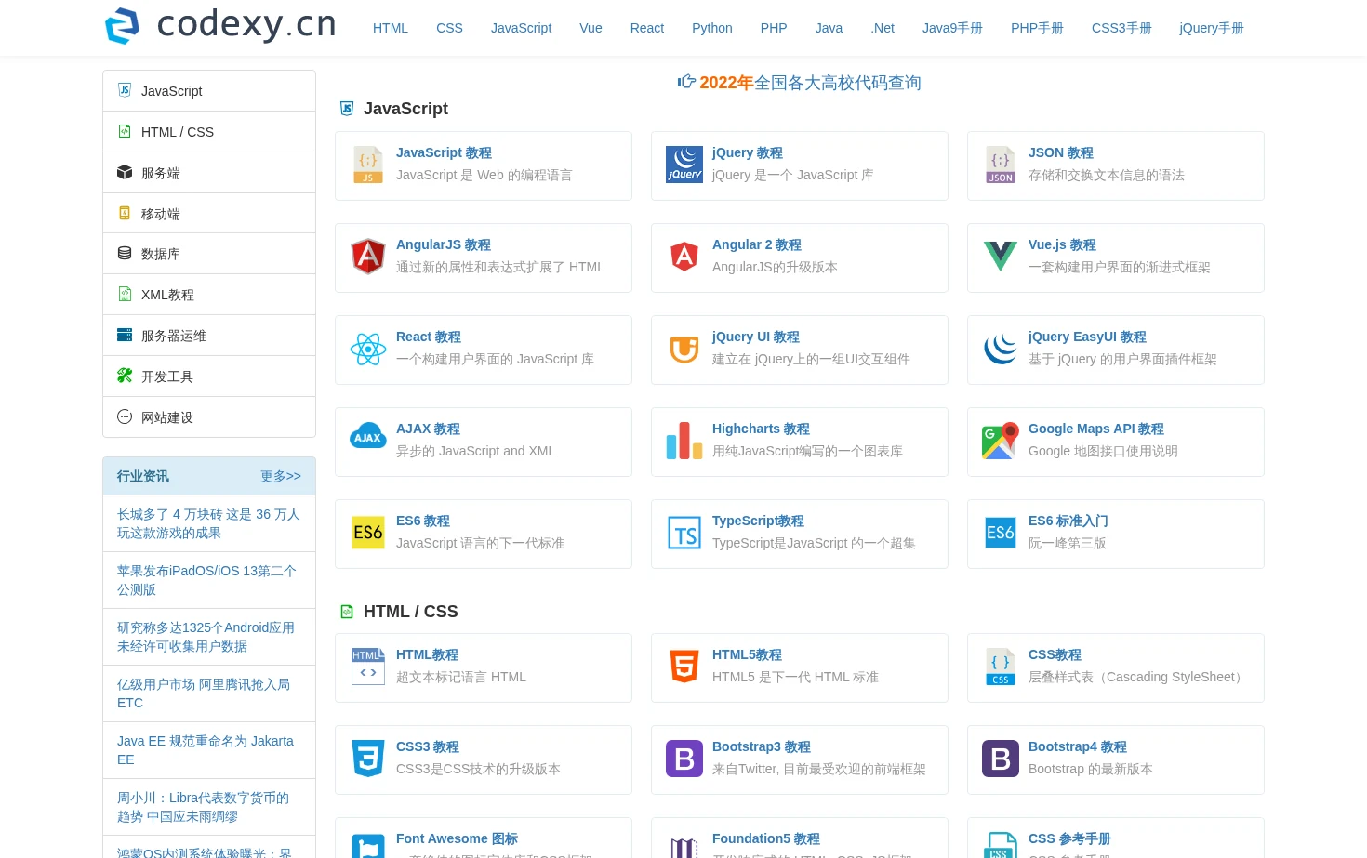Click the HTML教程 file icon
Screen dimensions: 1367x858
tap(368, 667)
